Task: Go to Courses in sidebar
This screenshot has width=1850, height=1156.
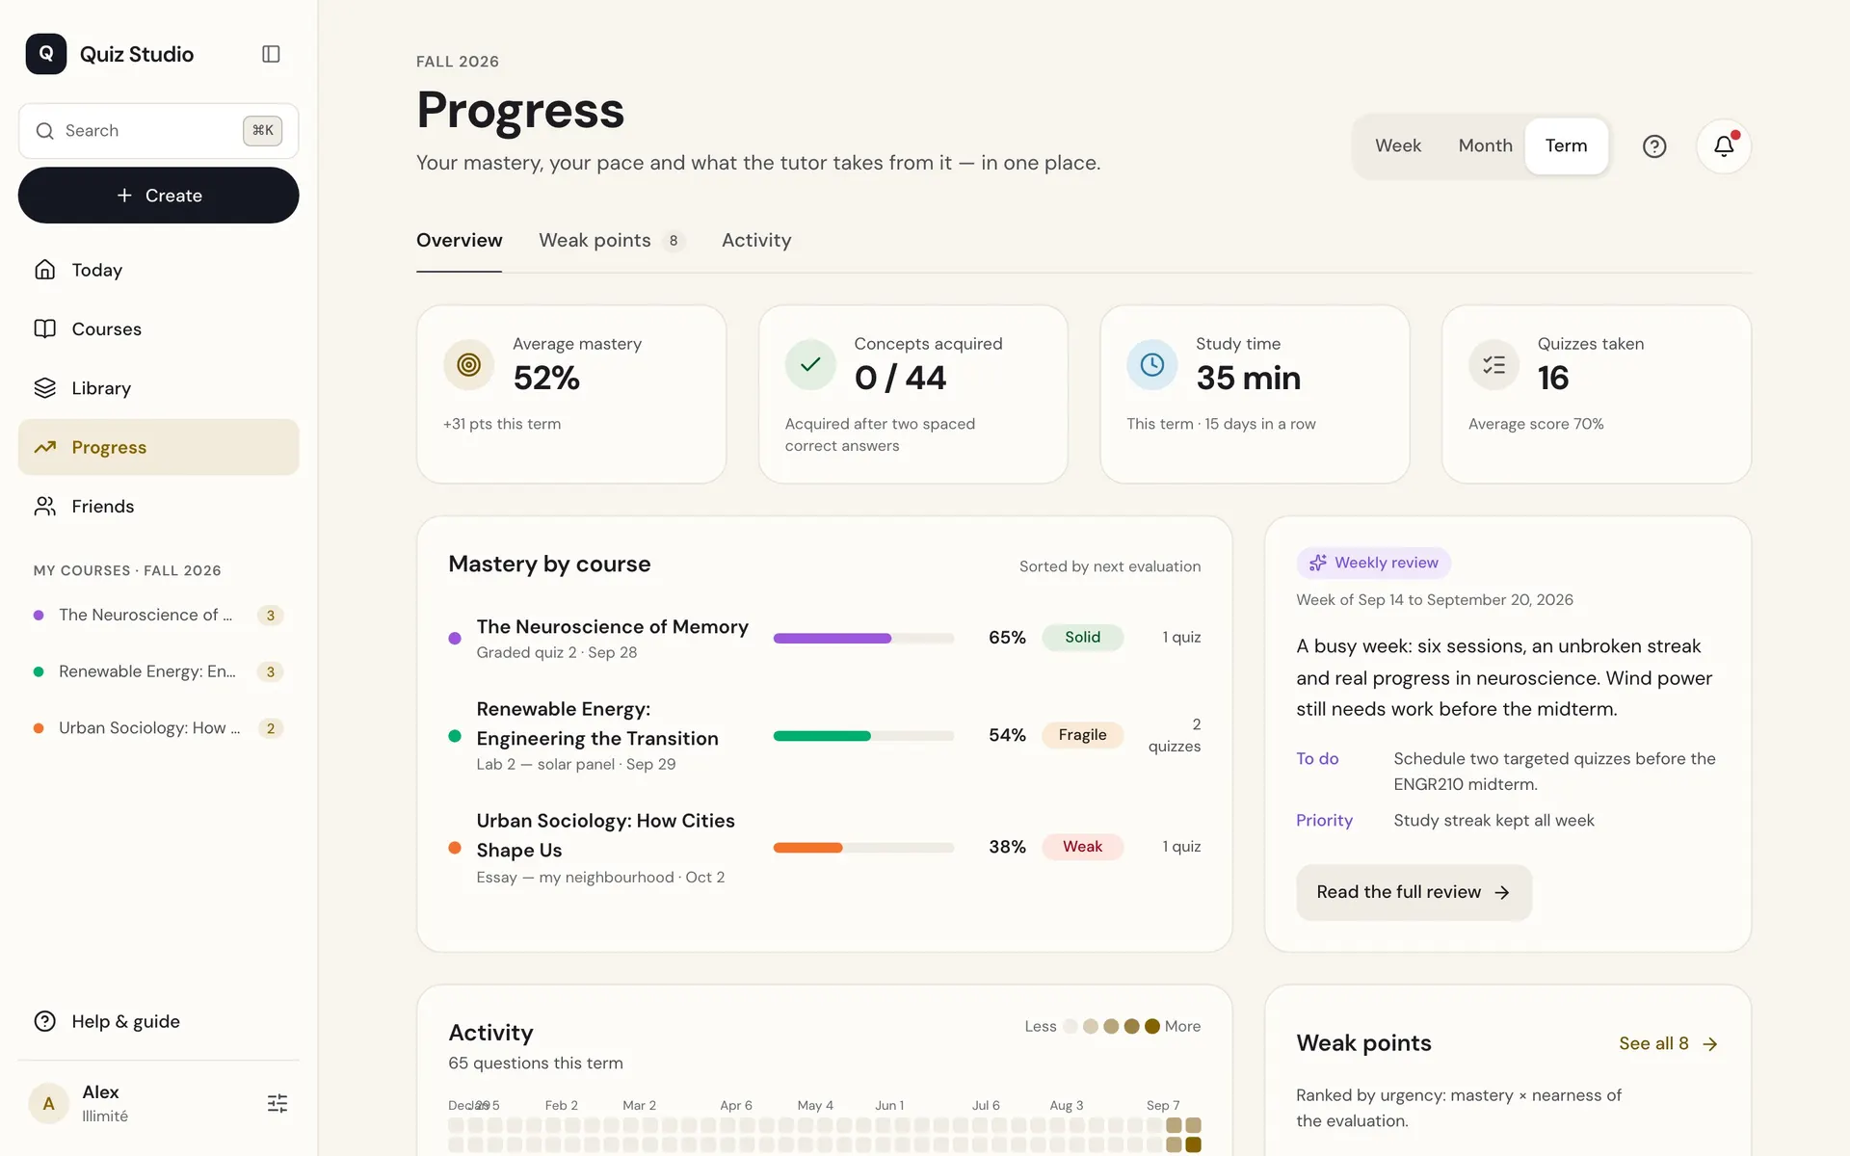Action: pyautogui.click(x=158, y=328)
